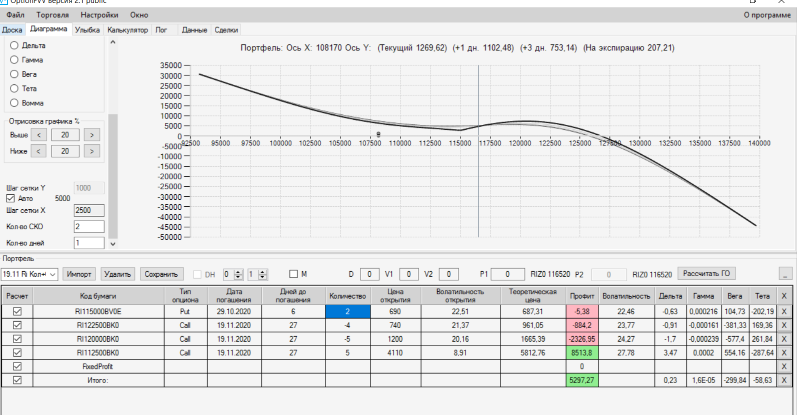Switch to the Лог tab

(x=161, y=30)
